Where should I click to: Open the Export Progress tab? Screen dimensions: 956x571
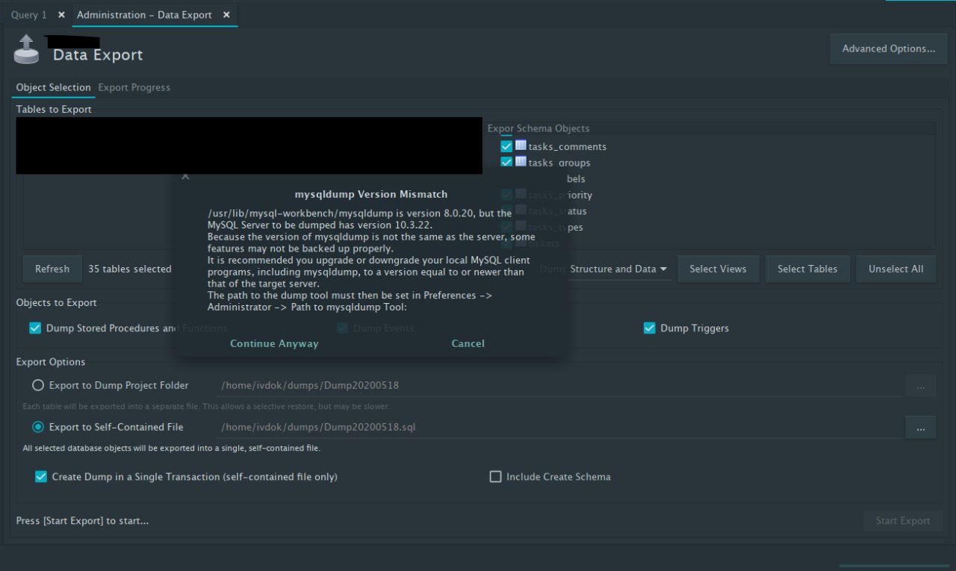pos(134,87)
